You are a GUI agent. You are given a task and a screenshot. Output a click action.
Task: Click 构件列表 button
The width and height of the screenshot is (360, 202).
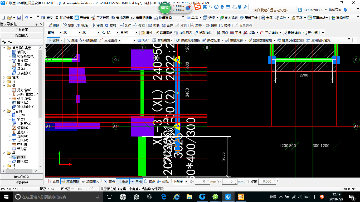tap(183, 33)
